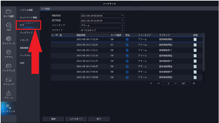Click the エクスポート export button
The image size is (219, 123).
pos(76,119)
